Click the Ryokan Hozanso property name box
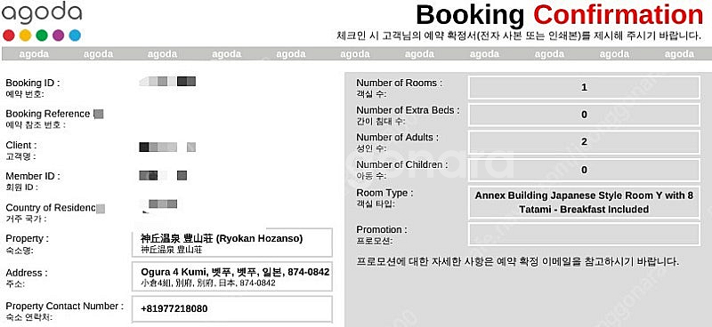 (232, 243)
